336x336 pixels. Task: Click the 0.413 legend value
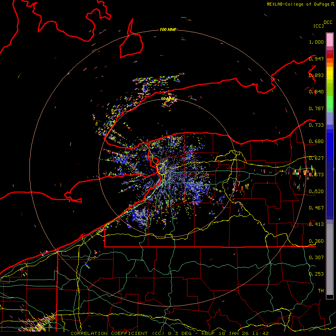(316, 224)
